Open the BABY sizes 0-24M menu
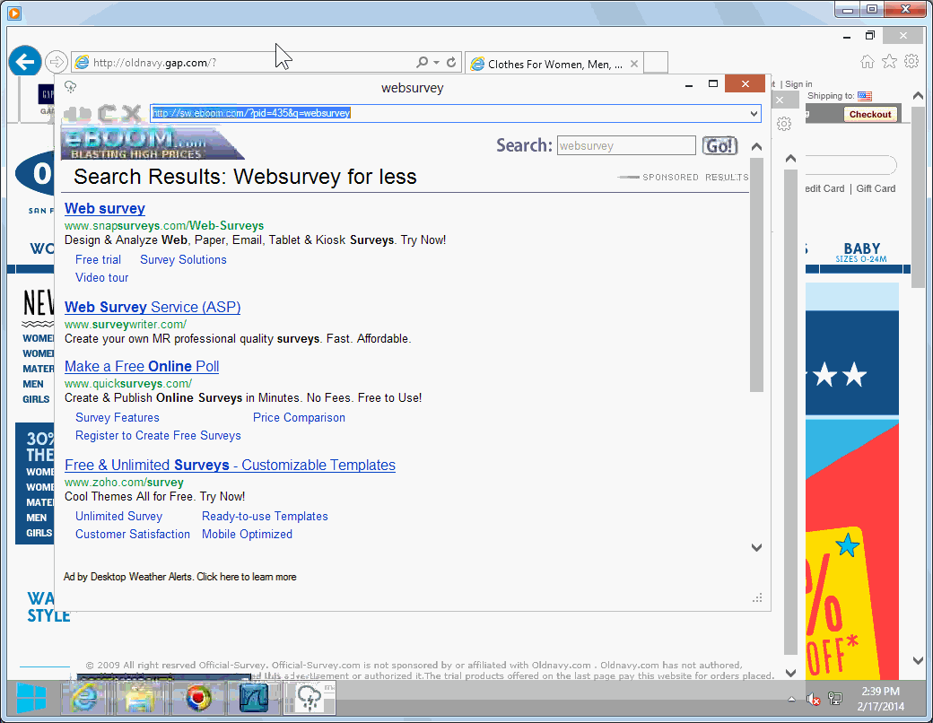The height and width of the screenshot is (723, 933). (x=861, y=252)
